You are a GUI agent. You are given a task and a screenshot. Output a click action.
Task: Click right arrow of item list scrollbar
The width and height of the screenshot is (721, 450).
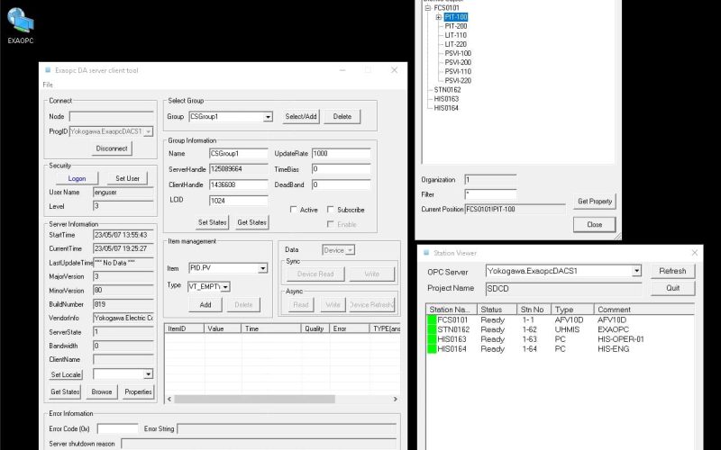point(395,399)
